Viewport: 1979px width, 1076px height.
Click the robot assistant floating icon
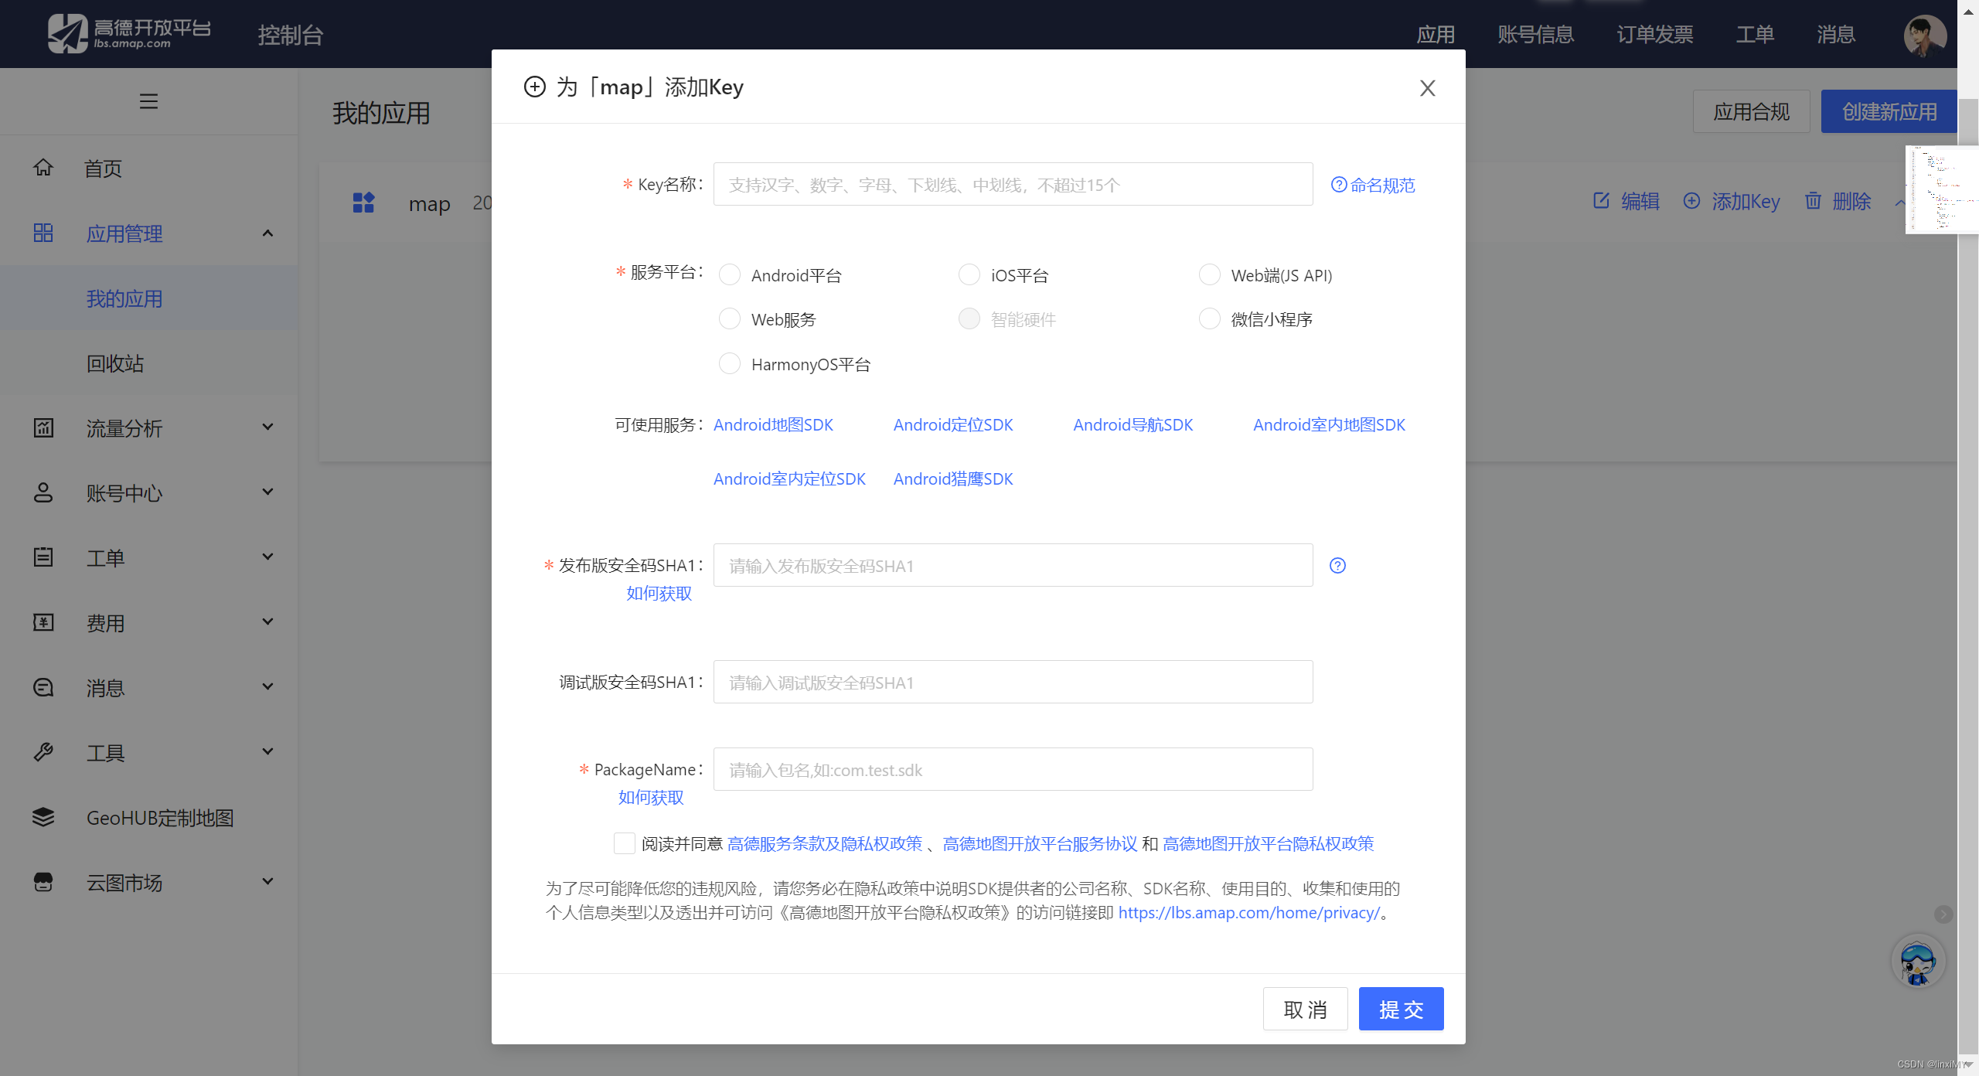(1917, 962)
